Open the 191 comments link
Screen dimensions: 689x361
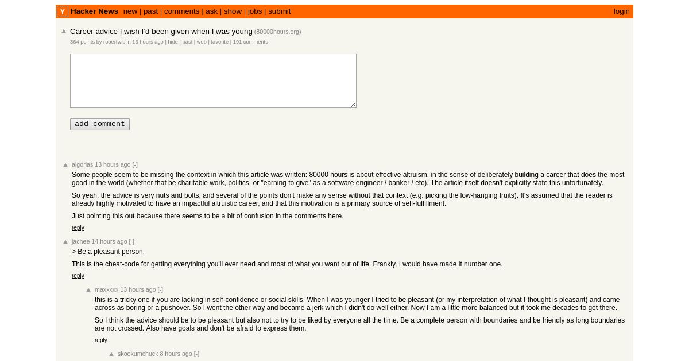[x=250, y=42]
